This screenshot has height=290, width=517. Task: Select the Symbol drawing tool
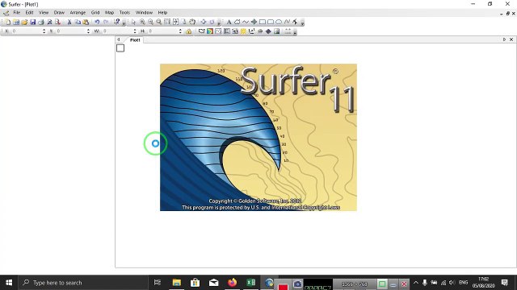(x=254, y=22)
